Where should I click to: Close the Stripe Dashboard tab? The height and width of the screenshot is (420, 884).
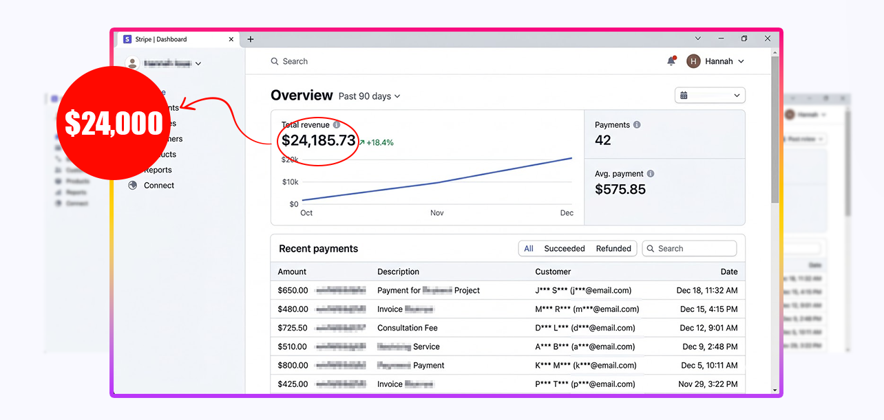[x=231, y=39]
